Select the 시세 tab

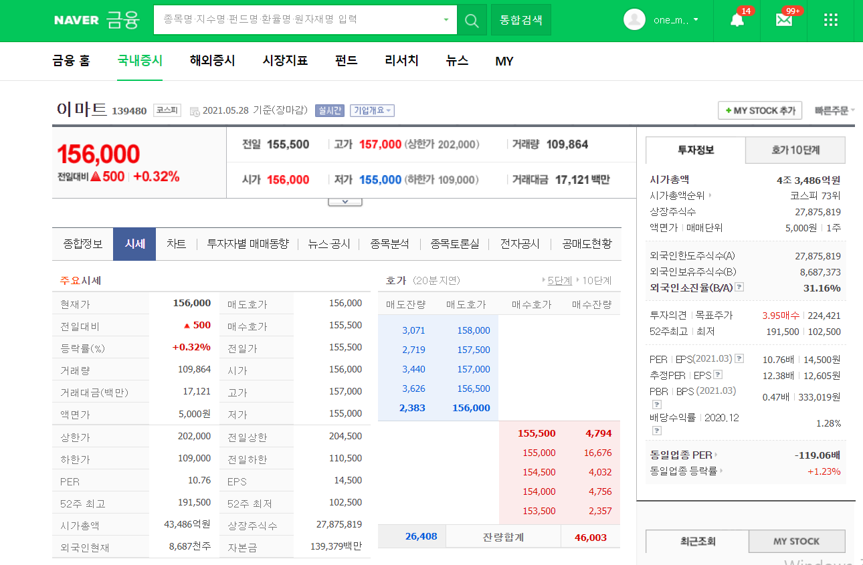134,244
